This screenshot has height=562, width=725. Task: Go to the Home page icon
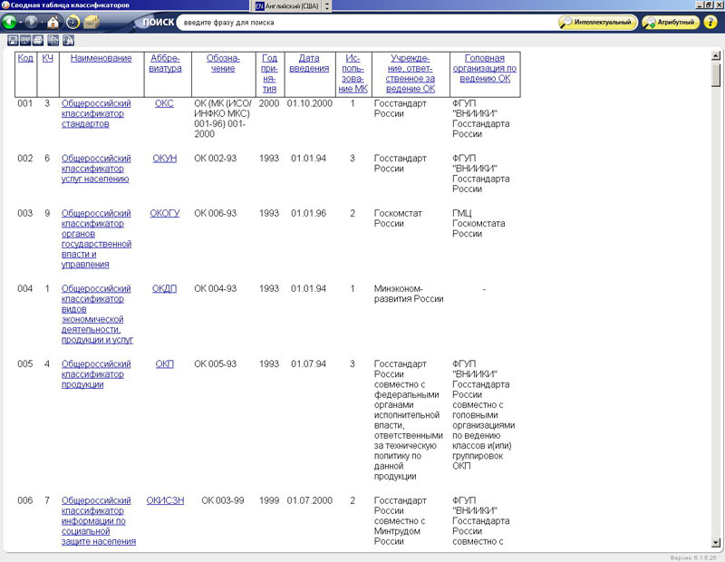53,22
